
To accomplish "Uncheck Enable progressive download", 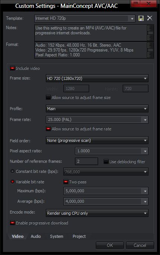I will pos(12,223).
